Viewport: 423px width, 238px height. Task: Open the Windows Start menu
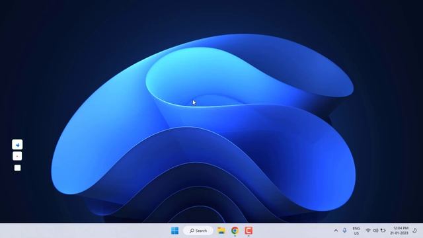(x=174, y=231)
